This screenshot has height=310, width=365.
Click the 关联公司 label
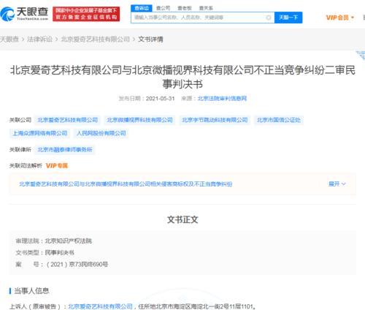point(20,120)
